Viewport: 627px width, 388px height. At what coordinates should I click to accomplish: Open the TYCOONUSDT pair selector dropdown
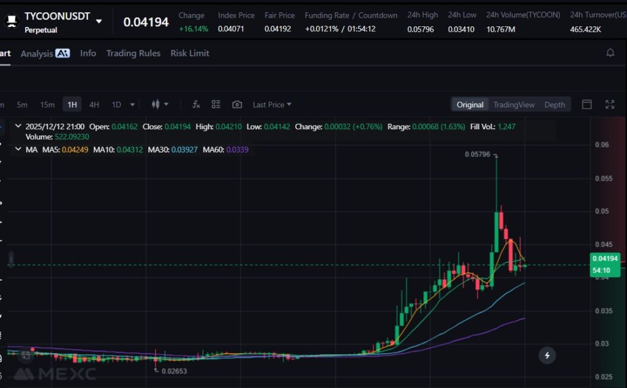(x=99, y=21)
